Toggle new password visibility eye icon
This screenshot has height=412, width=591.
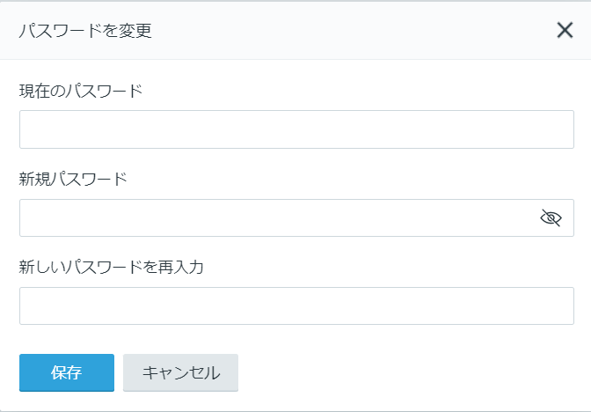[551, 217]
